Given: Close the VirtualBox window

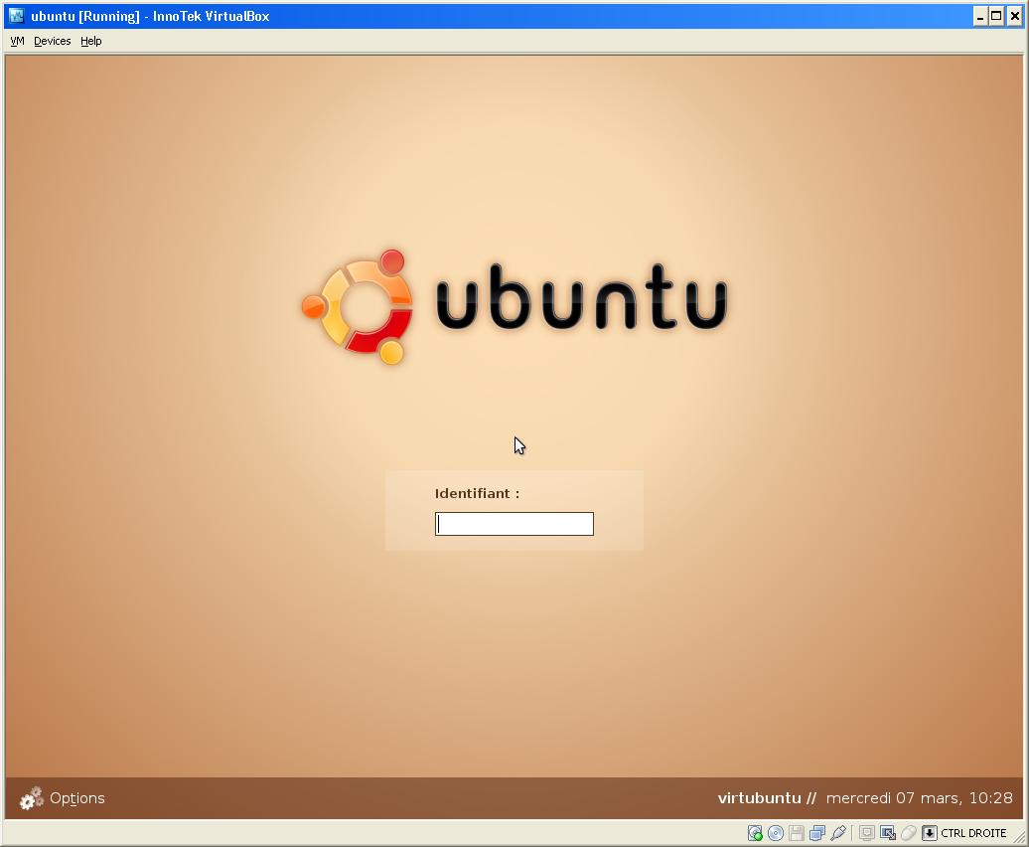Looking at the screenshot, I should (1014, 17).
